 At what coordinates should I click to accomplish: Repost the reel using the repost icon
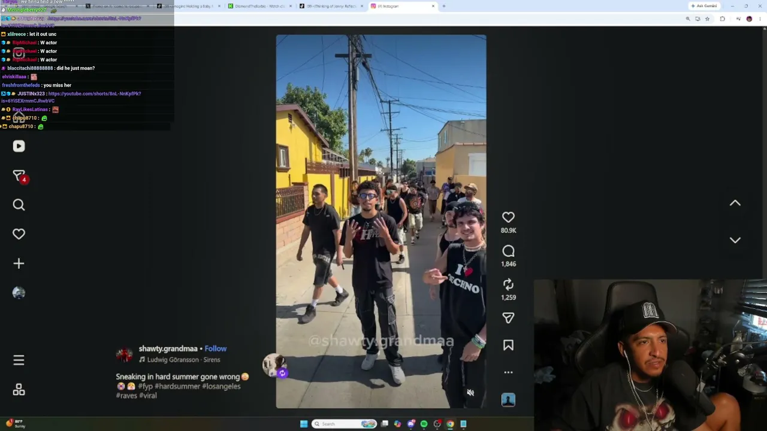tap(508, 284)
